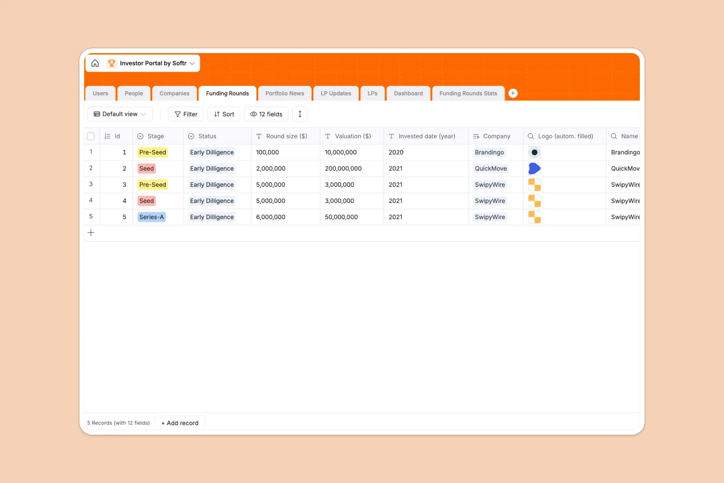Viewport: 724px width, 483px height.
Task: Select record 3's row checkbox
Action: coord(91,184)
